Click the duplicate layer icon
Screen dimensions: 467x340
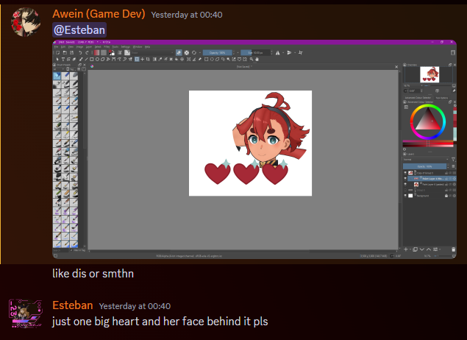pyautogui.click(x=415, y=249)
